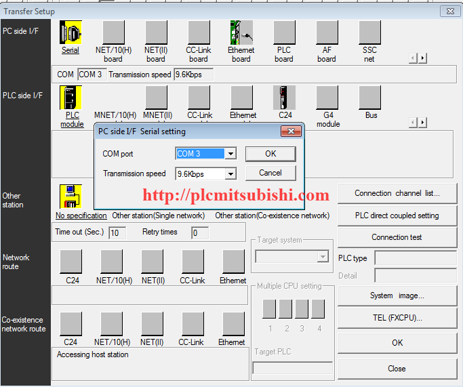Select the PLC module interface icon
This screenshot has height=387, width=463.
tap(71, 98)
